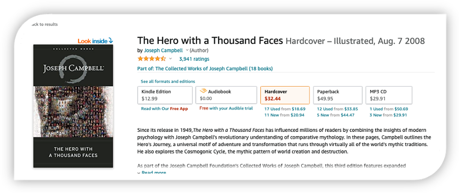Click See all formats and editions
Viewport: 461px width, 194px height.
point(168,81)
